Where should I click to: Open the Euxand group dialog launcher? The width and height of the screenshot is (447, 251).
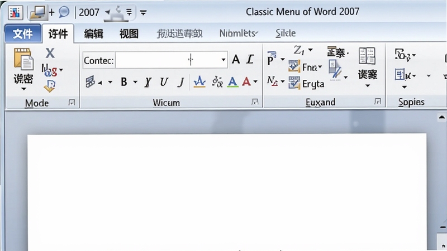click(378, 102)
